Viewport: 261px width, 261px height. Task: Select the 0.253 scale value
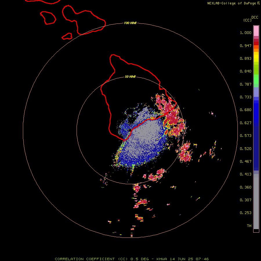(246, 213)
